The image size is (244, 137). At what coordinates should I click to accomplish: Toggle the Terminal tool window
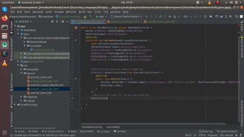click(x=120, y=131)
